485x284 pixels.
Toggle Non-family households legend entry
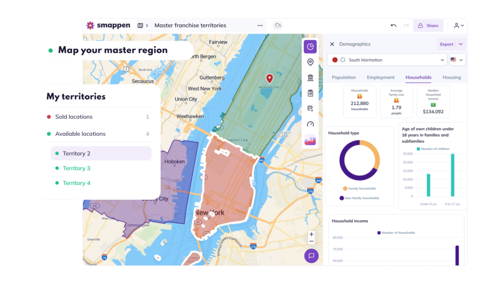(x=359, y=198)
